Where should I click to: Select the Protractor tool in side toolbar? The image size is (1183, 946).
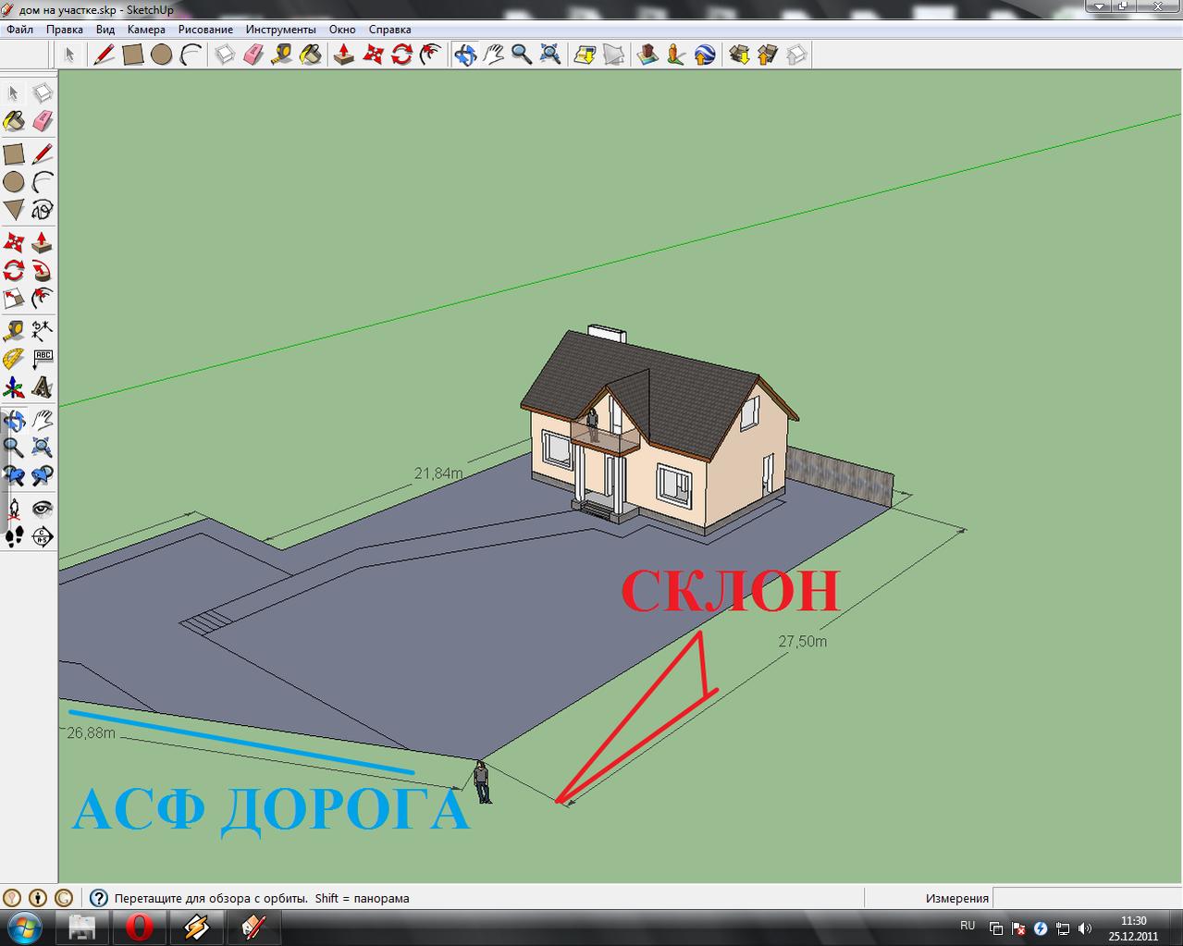(14, 358)
